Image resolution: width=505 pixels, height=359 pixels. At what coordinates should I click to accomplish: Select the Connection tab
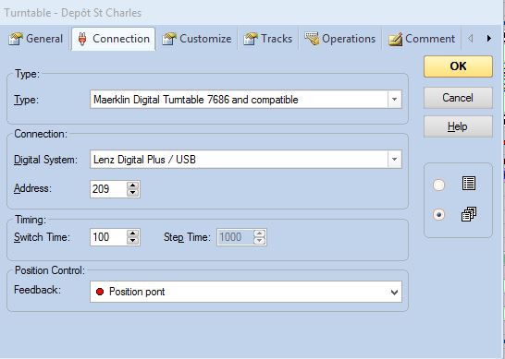[114, 39]
